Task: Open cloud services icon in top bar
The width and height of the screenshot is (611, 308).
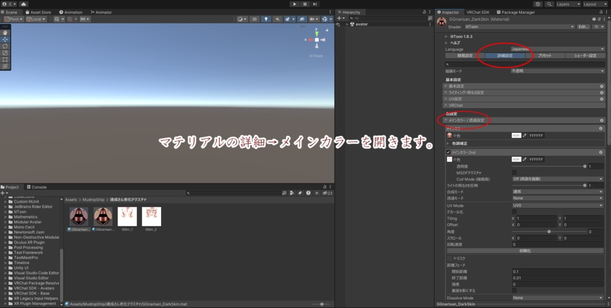Action: [x=23, y=4]
